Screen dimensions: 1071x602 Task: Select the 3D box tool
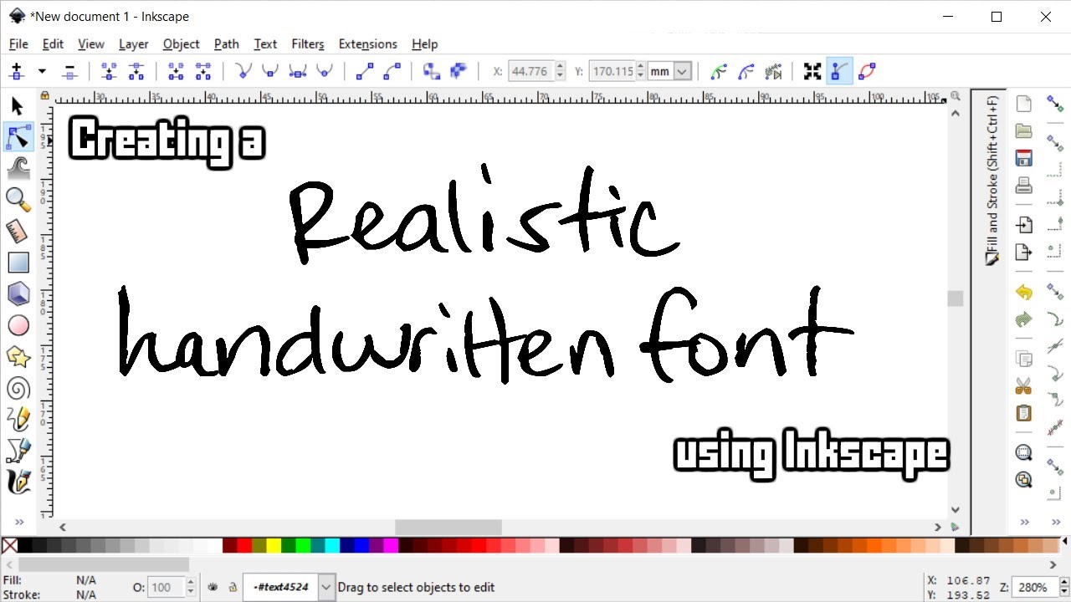[18, 293]
